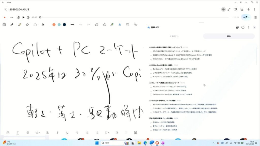Add a new page with plus icon
Image resolution: width=260 pixels, height=146 pixels.
(249, 9)
